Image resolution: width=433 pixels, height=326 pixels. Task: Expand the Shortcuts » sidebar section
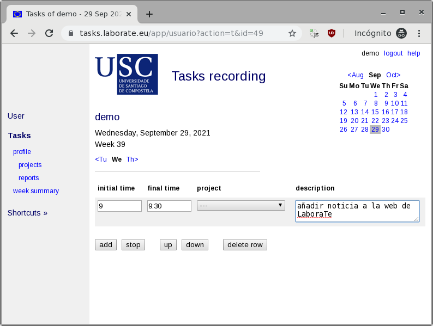(27, 213)
